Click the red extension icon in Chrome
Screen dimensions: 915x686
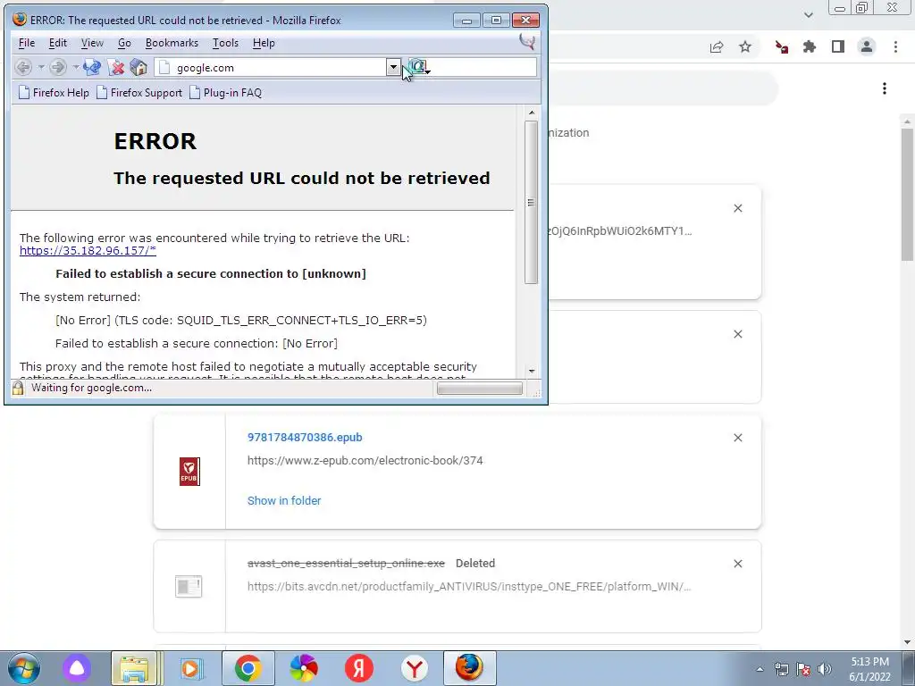pyautogui.click(x=781, y=46)
